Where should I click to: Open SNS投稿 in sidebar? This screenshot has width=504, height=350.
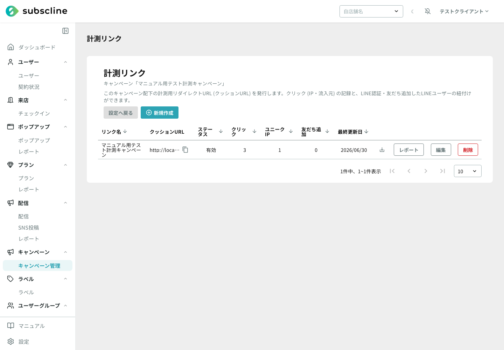point(29,227)
